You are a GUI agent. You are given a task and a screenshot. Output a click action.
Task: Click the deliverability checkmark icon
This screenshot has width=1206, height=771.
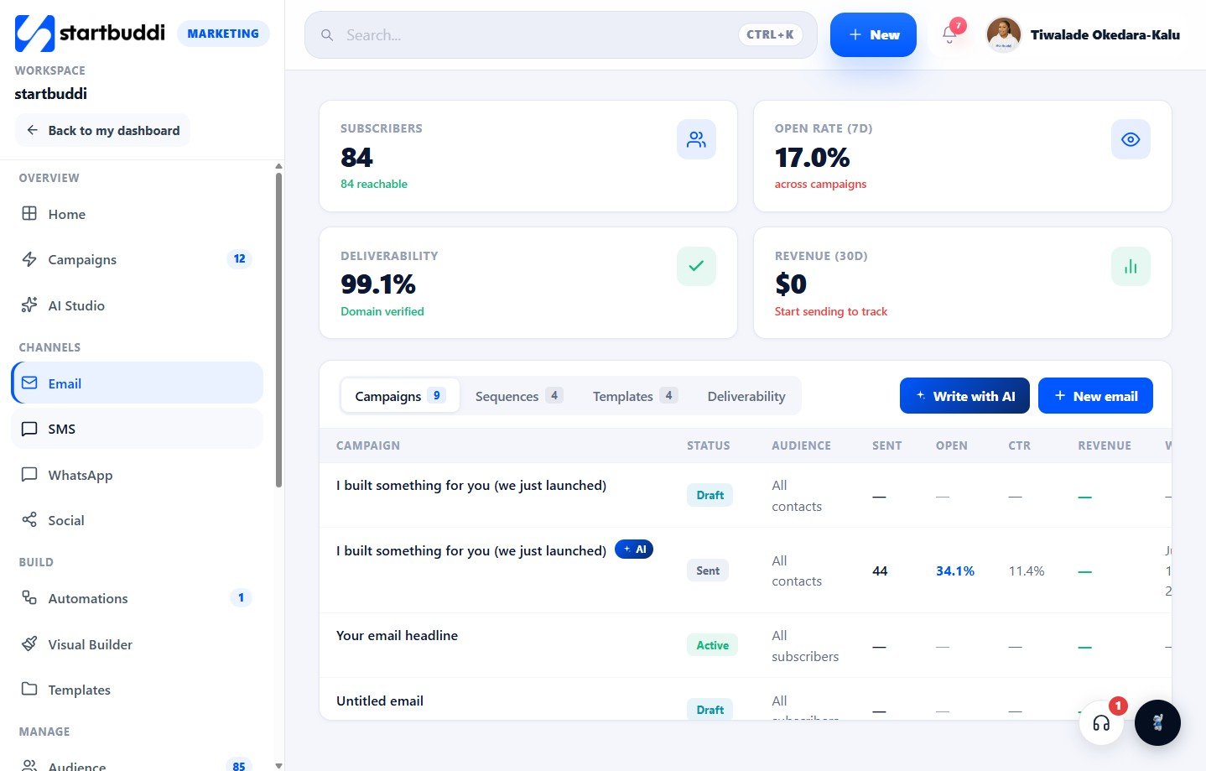[x=696, y=266]
